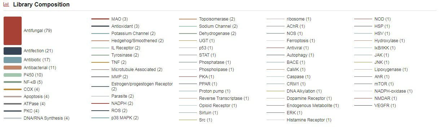444x133 pixels.
Task: Click the NADPH-oxidase (1) label
Action: point(394,91)
